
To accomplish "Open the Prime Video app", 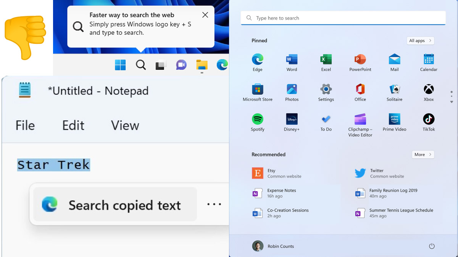I will [394, 122].
